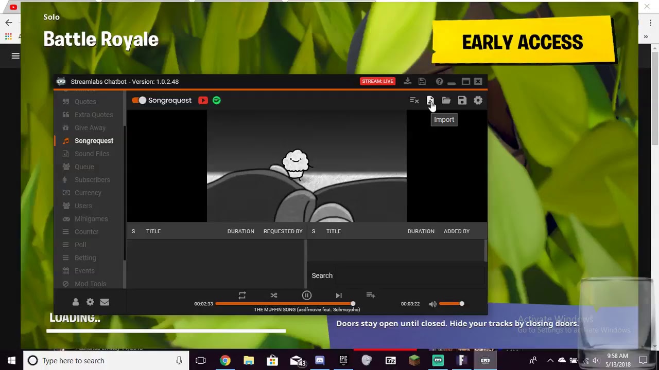The width and height of the screenshot is (659, 370).
Task: Open Songrequest settings gear
Action: point(478,100)
